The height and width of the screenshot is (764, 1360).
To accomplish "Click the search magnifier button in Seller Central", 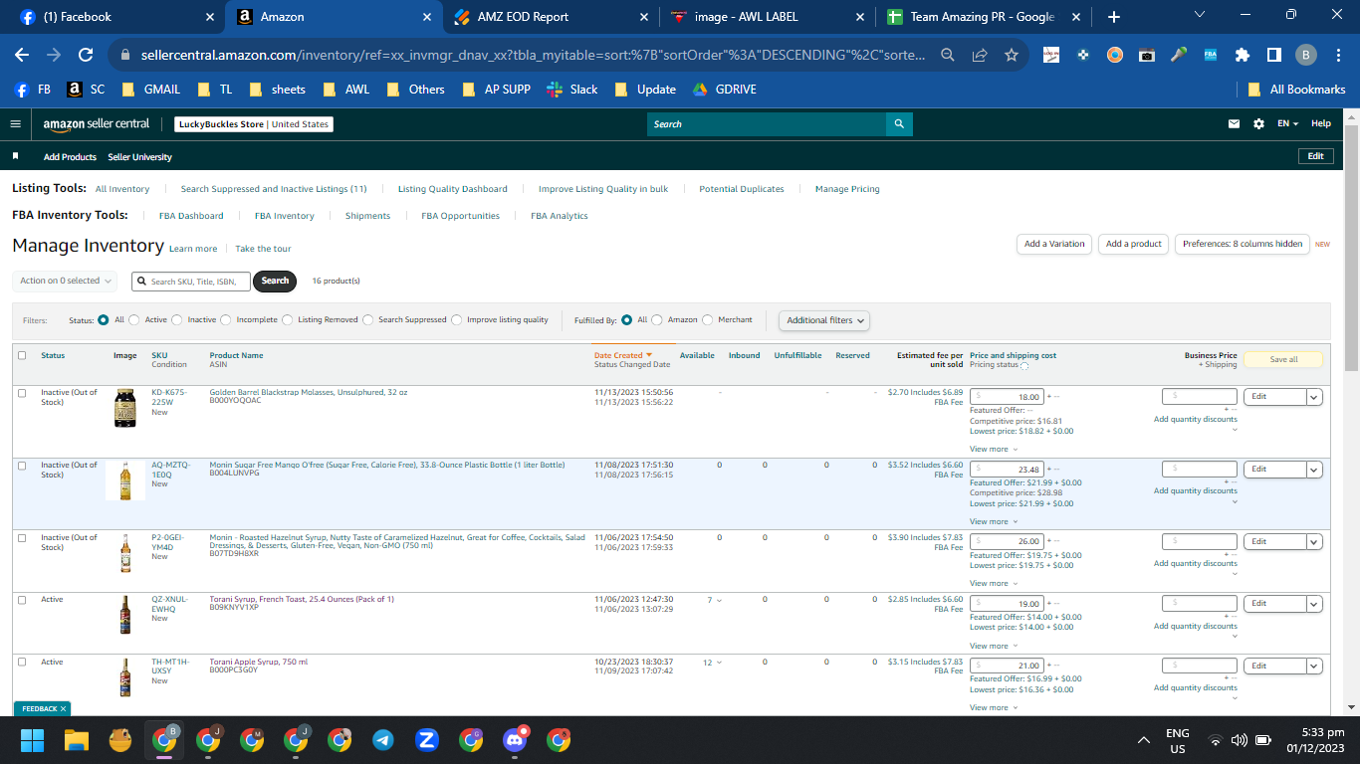I will (899, 124).
